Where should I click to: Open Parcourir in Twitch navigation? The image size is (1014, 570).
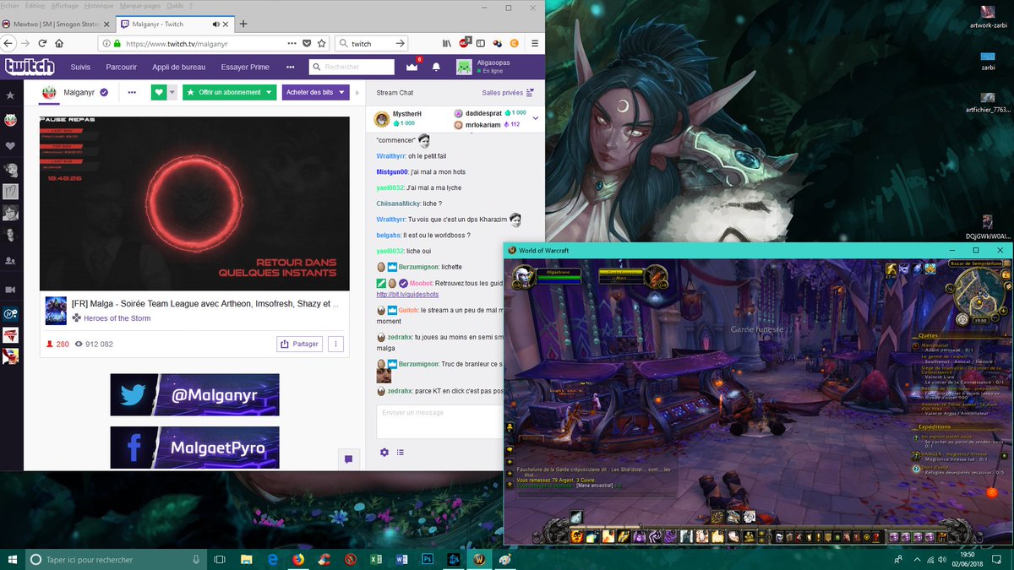[x=122, y=67]
